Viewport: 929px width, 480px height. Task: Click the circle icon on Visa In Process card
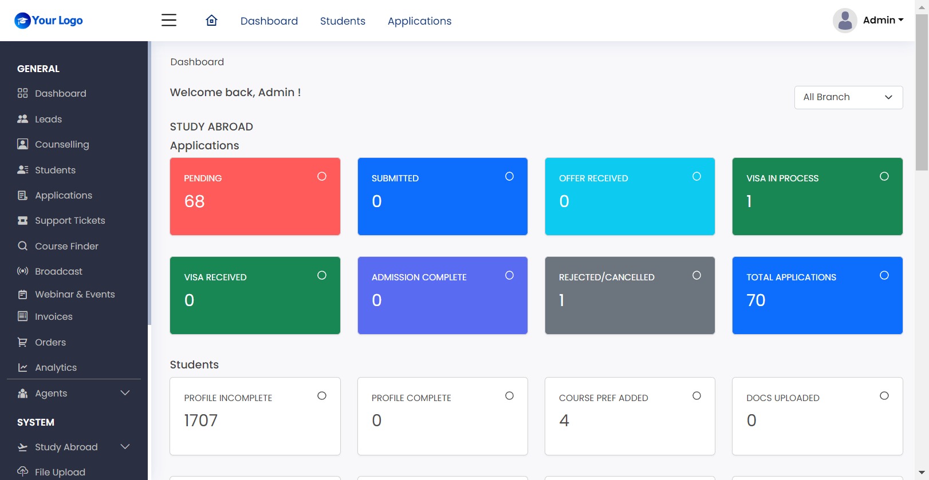884,176
